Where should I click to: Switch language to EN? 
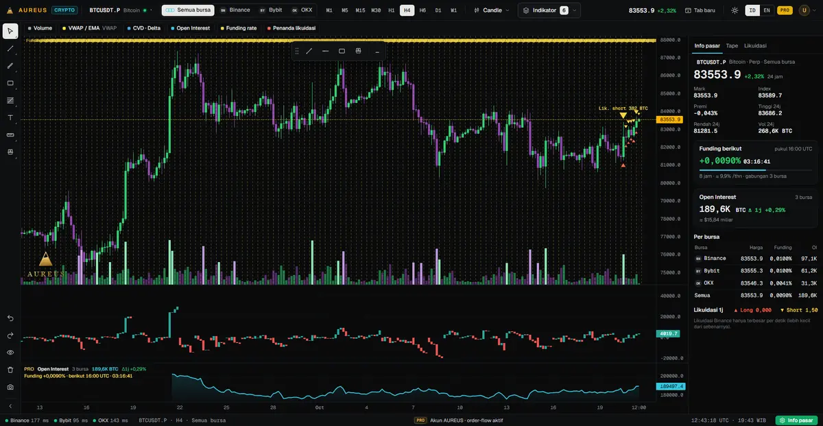point(766,10)
